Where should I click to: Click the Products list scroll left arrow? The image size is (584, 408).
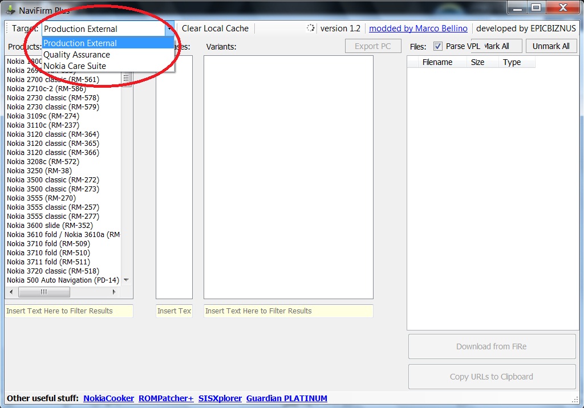pyautogui.click(x=11, y=292)
